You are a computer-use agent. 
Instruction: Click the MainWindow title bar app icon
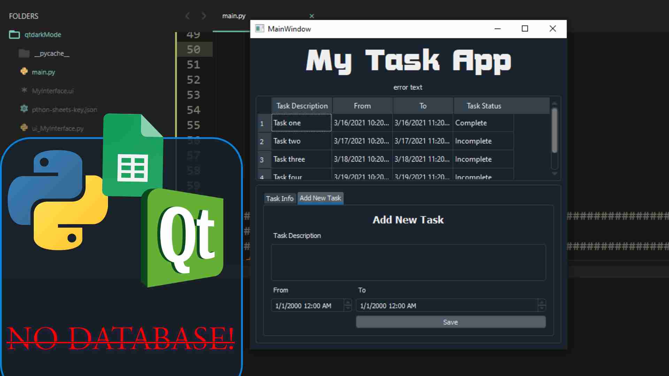tap(260, 29)
